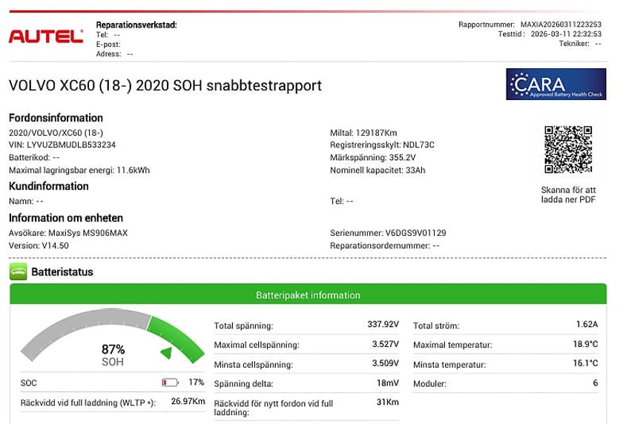The width and height of the screenshot is (623, 424).
Task: Click the Spänning delta 18mV value
Action: (x=387, y=382)
